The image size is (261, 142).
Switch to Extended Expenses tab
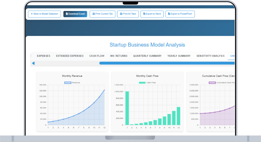pyautogui.click(x=70, y=56)
